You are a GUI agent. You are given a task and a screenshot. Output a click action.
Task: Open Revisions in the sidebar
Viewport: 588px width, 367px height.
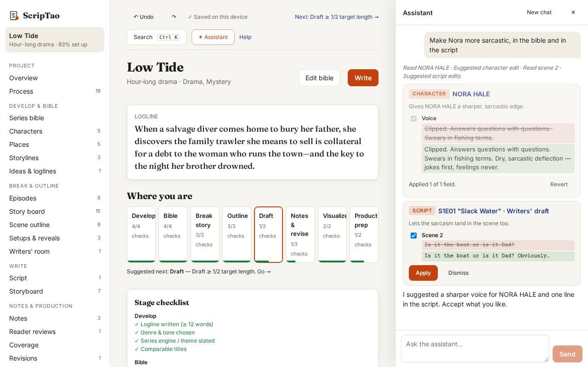[55, 358]
